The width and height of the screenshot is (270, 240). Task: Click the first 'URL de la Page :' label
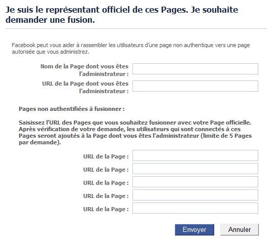[x=106, y=156]
